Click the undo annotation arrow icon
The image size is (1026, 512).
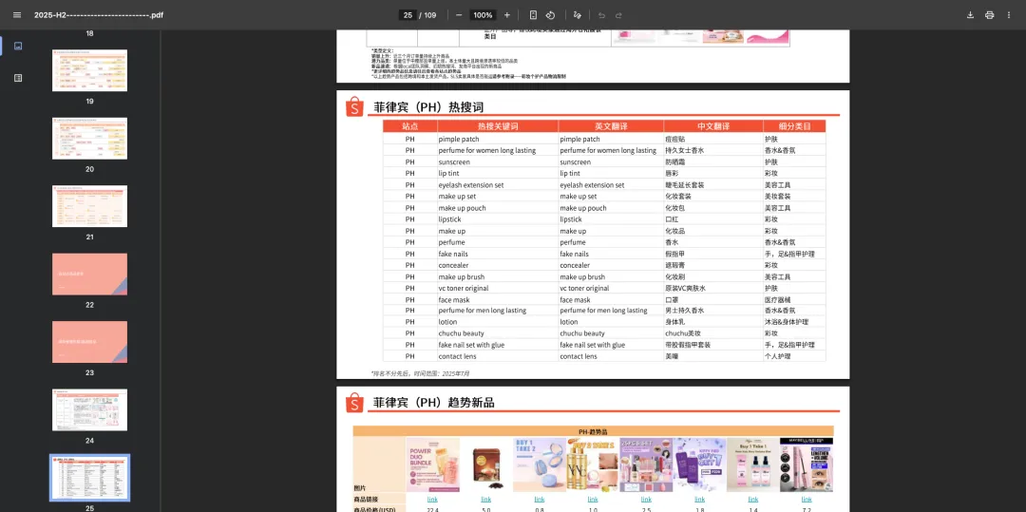point(601,15)
